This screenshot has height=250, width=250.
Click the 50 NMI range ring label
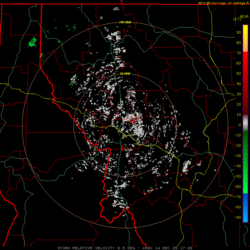(125, 74)
